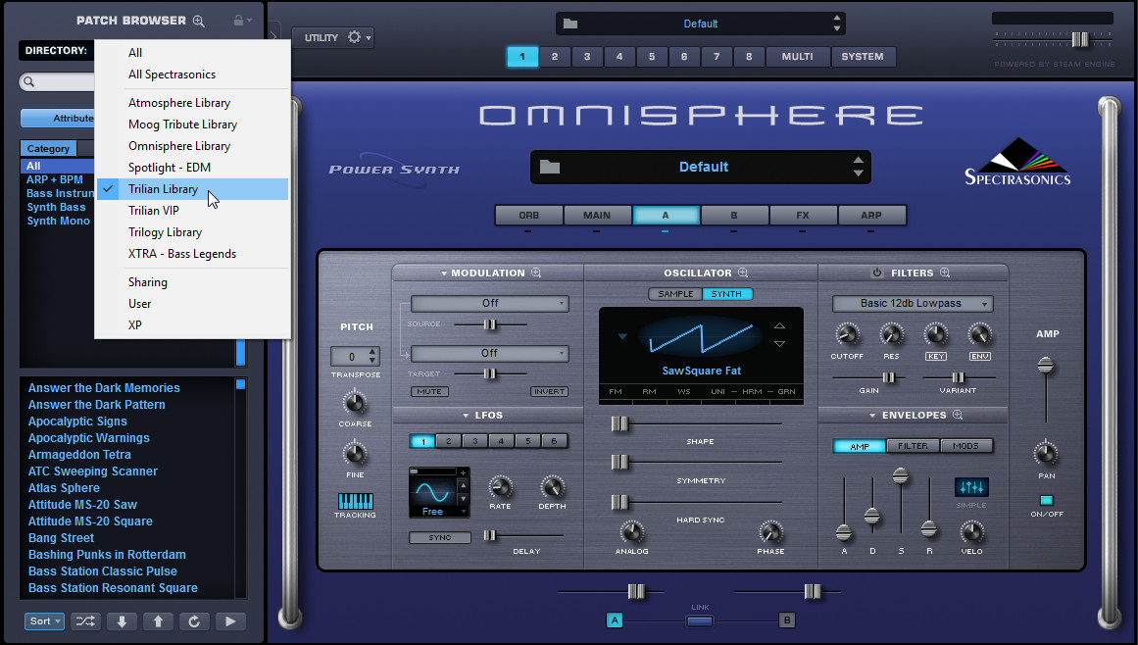Image resolution: width=1138 pixels, height=645 pixels.
Task: Toggle the Filters power icon
Action: (x=876, y=273)
